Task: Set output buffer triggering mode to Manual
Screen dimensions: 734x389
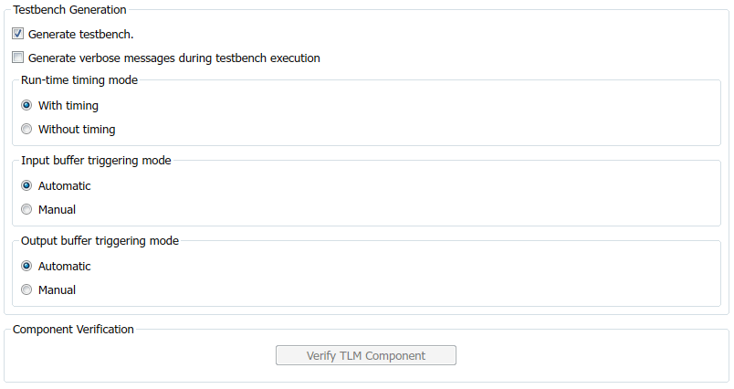Action: [26, 290]
